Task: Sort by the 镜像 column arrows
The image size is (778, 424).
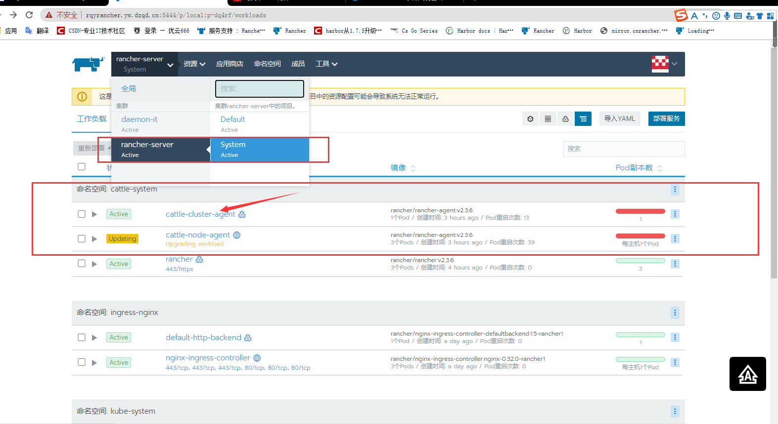Action: [413, 168]
